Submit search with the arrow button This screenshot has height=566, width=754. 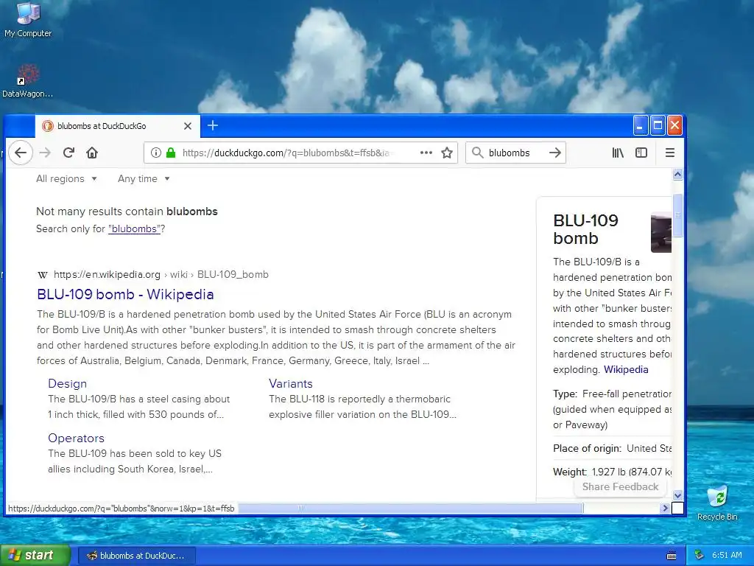click(x=555, y=153)
